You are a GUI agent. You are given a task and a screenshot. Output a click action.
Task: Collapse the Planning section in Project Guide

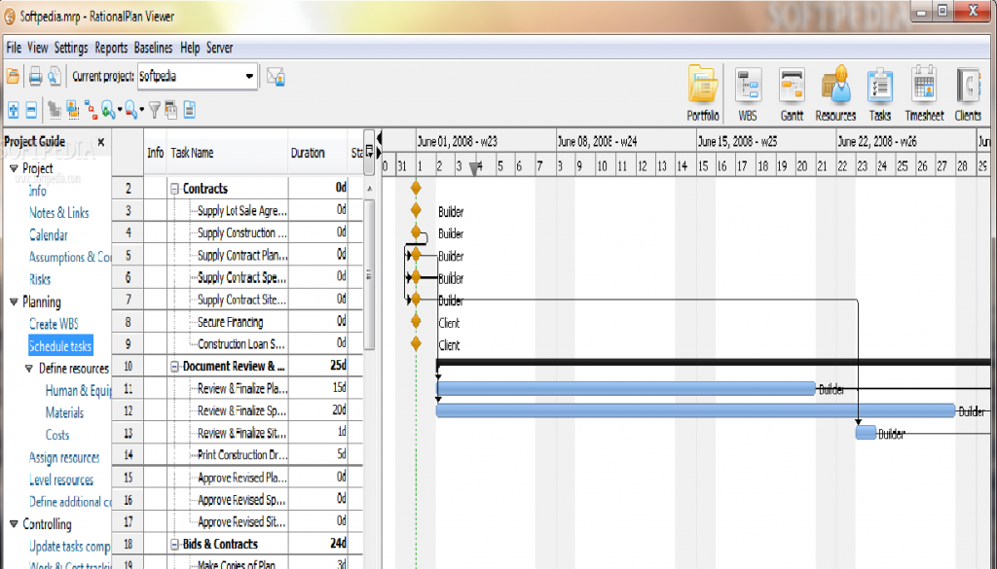point(12,302)
